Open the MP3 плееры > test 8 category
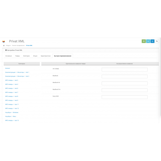Screen dimensions: 161x161 (x=12, y=96)
